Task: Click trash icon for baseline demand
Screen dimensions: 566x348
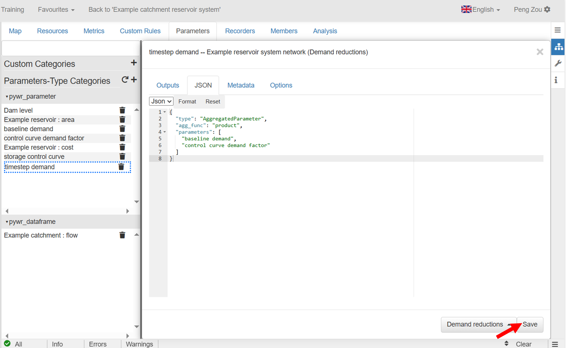Action: click(x=122, y=129)
